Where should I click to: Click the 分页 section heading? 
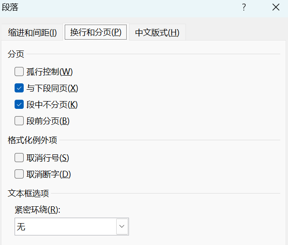tap(16, 54)
